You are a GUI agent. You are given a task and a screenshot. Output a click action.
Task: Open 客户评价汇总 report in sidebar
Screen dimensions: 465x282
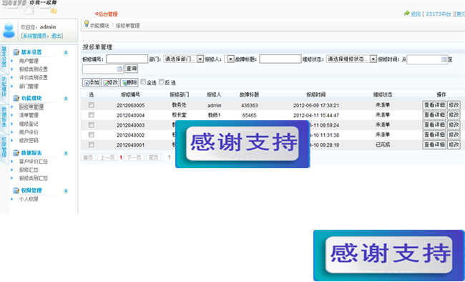34,162
